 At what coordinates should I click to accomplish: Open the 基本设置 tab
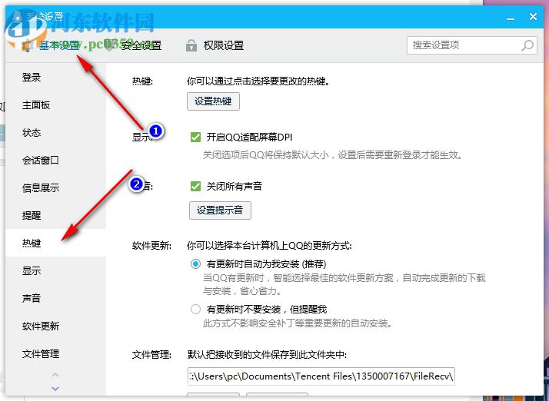pyautogui.click(x=58, y=45)
